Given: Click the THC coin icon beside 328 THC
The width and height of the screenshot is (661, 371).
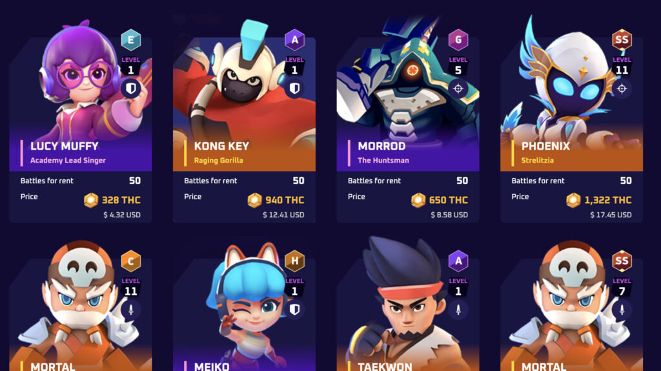Looking at the screenshot, I should 90,200.
